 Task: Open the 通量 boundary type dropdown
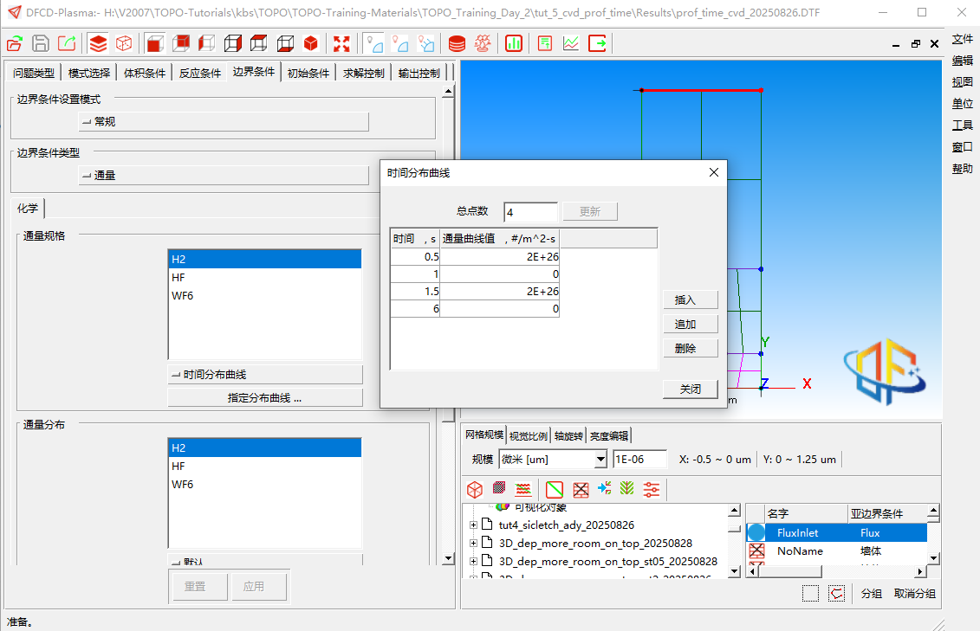tap(224, 175)
